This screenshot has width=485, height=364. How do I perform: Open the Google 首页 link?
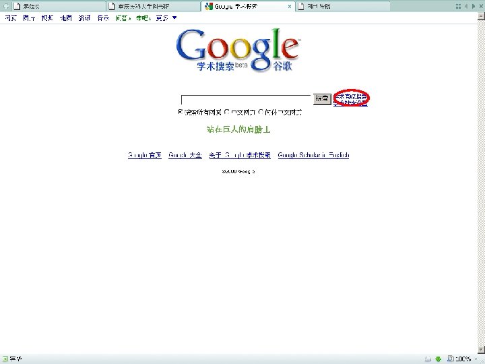pos(145,155)
